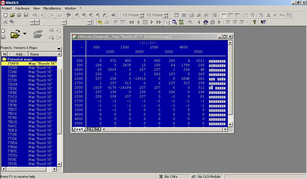This screenshot has width=307, height=179.
Task: Click cell value -15616 in map
Action: [139, 78]
